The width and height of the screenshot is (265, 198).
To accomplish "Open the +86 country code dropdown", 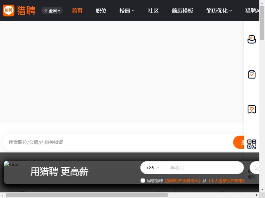I will [x=153, y=168].
